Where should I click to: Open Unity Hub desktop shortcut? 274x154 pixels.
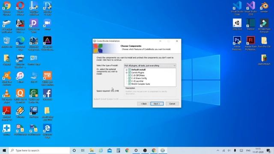click(x=237, y=25)
